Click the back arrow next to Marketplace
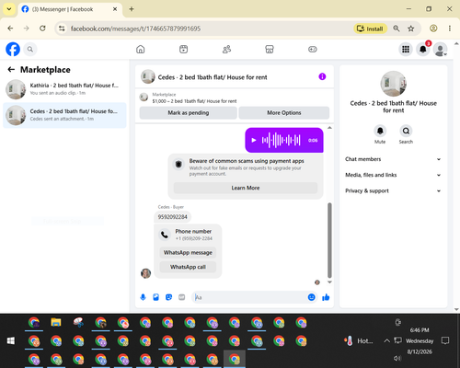This screenshot has height=368, width=460. pyautogui.click(x=11, y=70)
